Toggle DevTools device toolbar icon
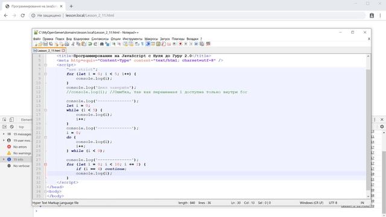Image resolution: width=386 pixels, height=217 pixels. click(x=11, y=120)
